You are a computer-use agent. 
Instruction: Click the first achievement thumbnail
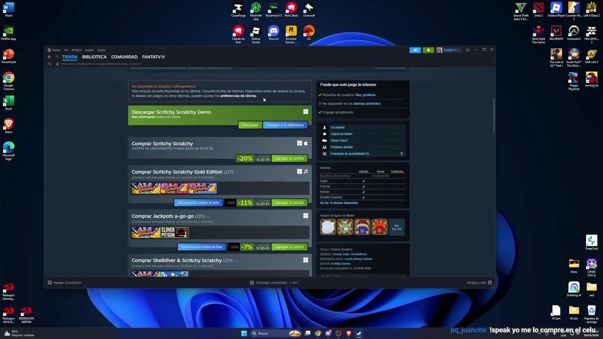click(328, 227)
